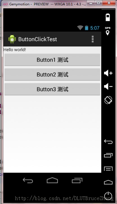Tap the Android back navigation button

click(x=28, y=180)
